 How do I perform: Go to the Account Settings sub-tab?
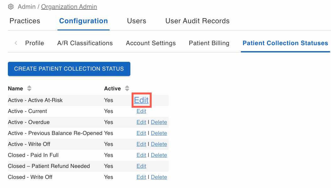click(151, 43)
